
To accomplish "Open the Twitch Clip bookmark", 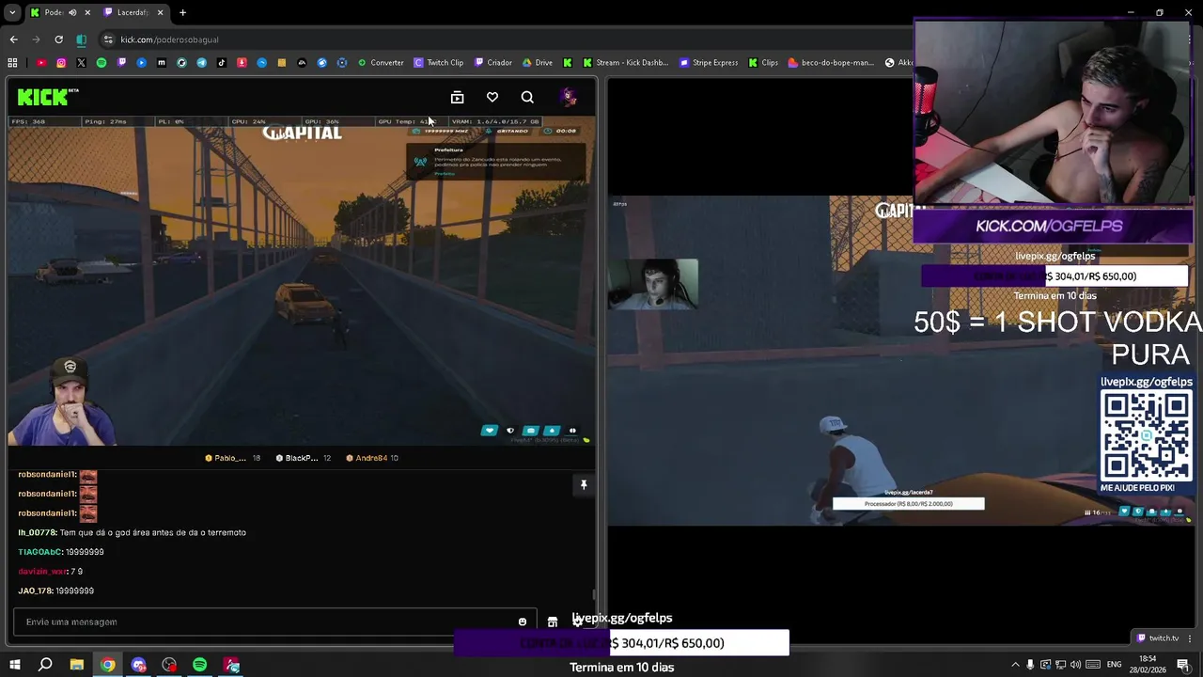I will pos(439,63).
